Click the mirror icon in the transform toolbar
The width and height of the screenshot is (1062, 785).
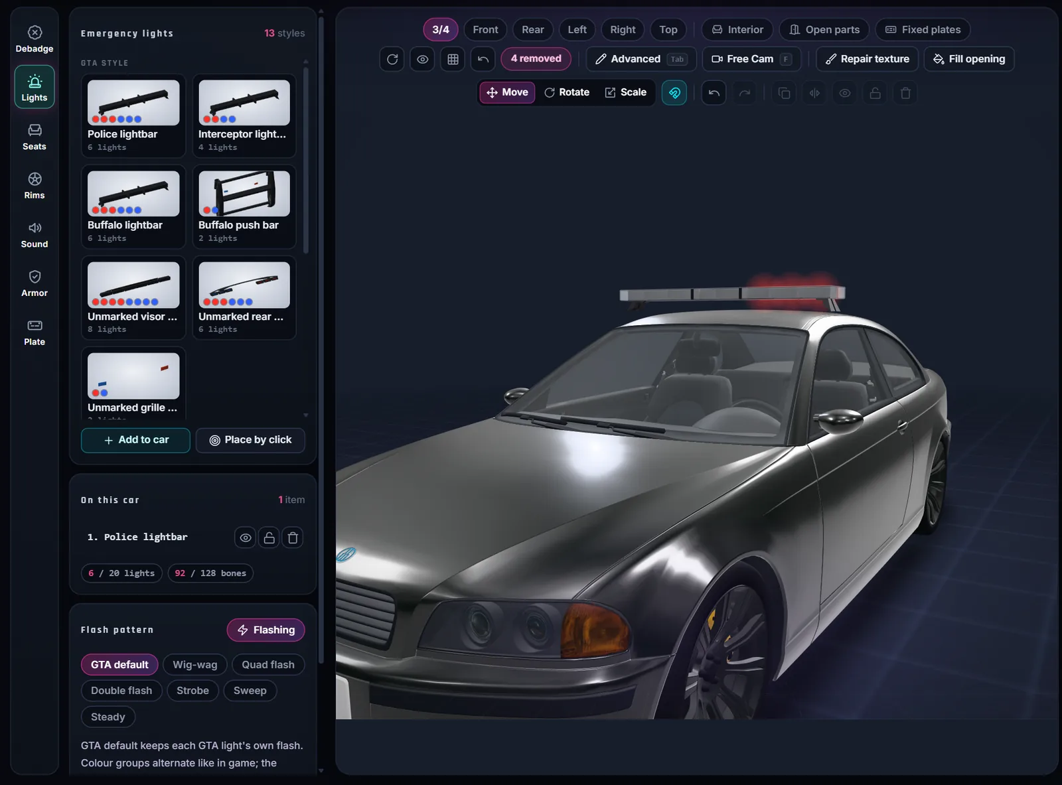814,93
